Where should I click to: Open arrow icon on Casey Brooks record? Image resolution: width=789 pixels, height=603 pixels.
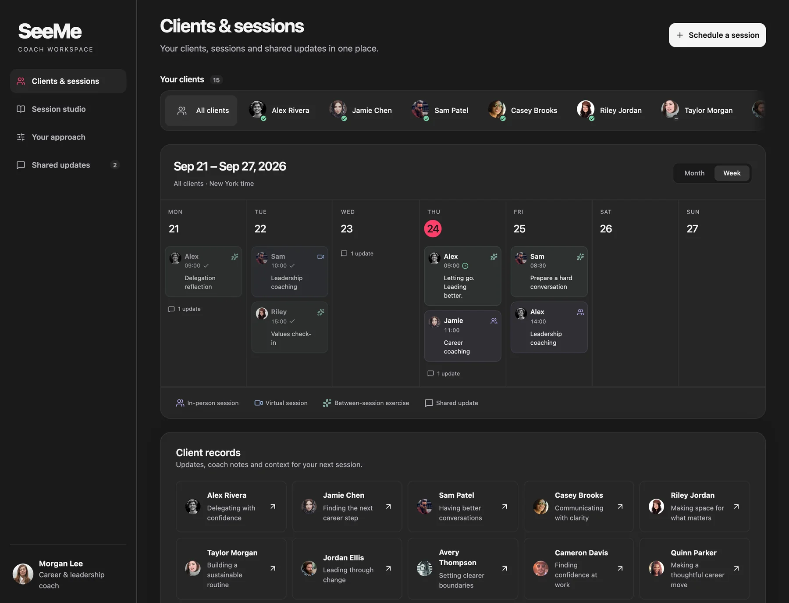(620, 507)
